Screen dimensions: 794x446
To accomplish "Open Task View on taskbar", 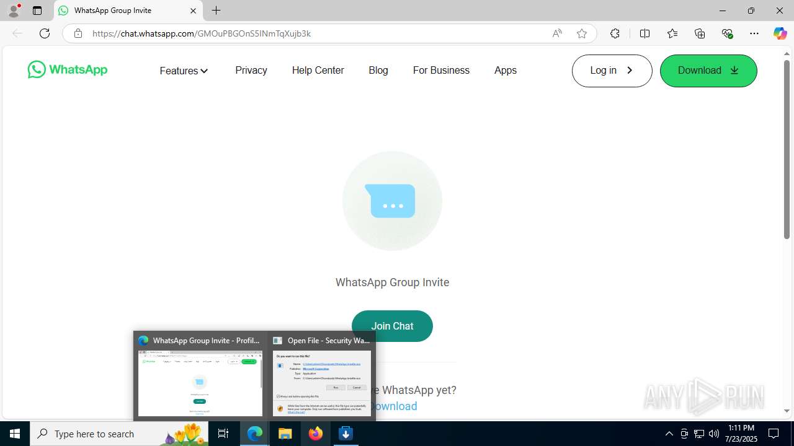I will (x=224, y=434).
